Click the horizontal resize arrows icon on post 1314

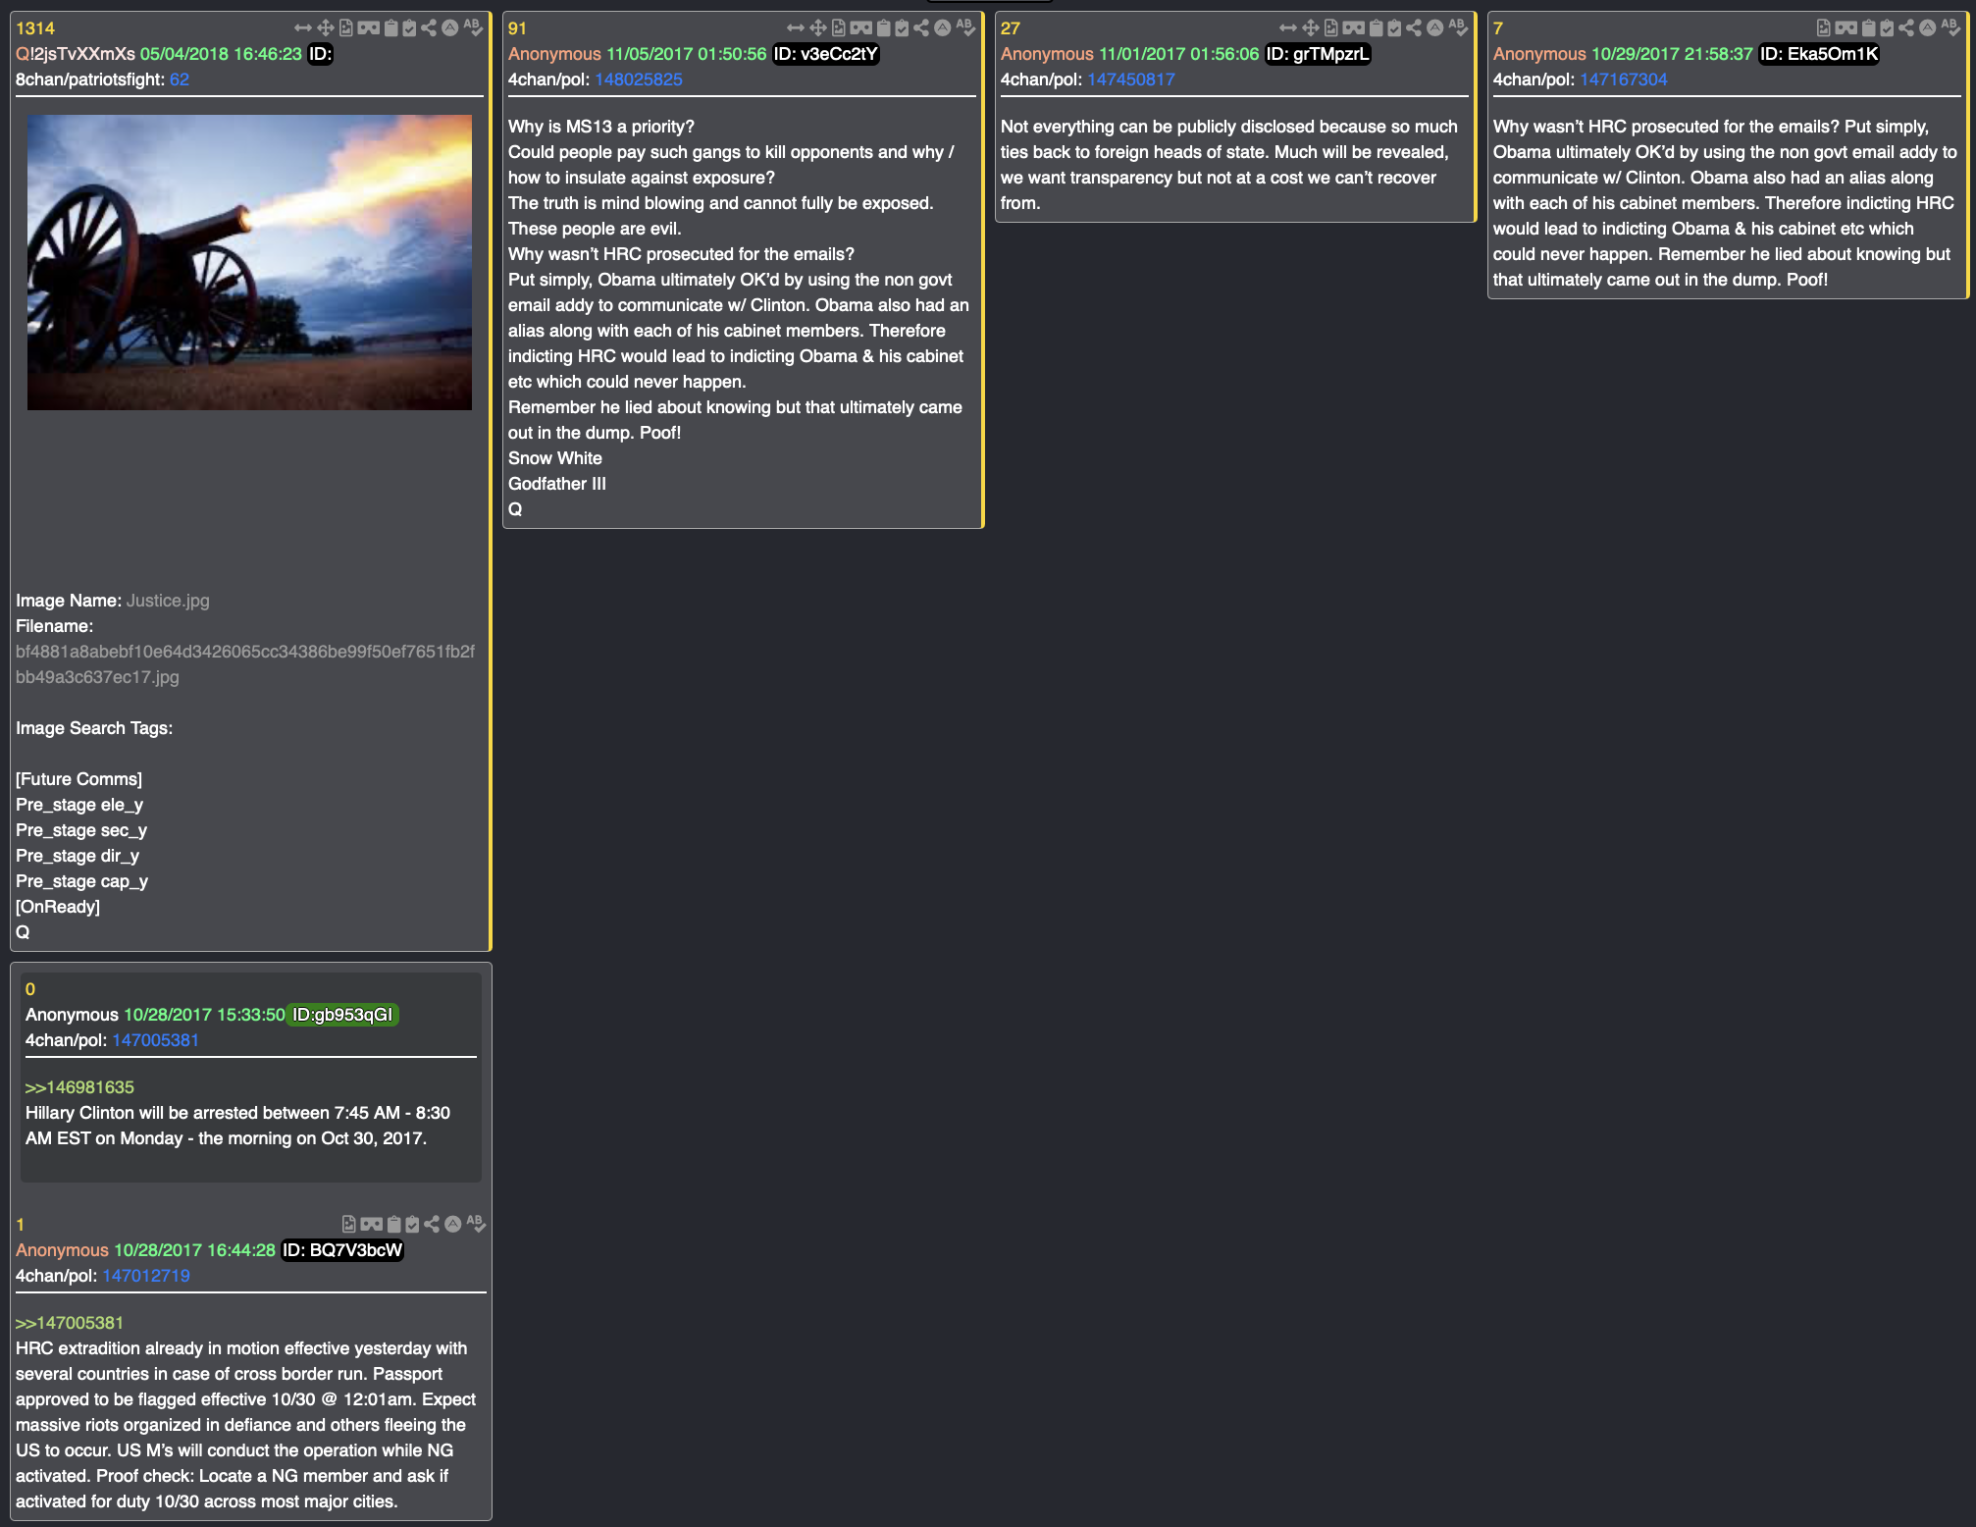coord(303,28)
